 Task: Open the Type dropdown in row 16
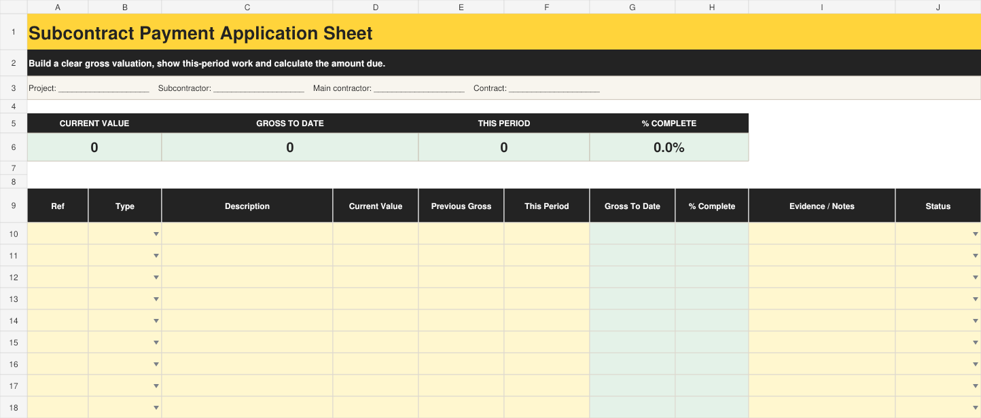pyautogui.click(x=156, y=364)
